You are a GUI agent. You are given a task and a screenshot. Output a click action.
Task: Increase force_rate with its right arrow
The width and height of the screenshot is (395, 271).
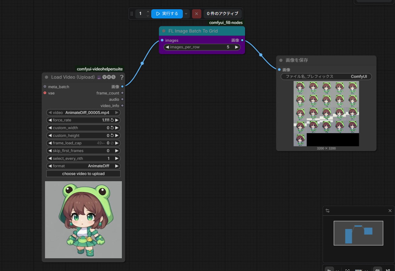[117, 120]
